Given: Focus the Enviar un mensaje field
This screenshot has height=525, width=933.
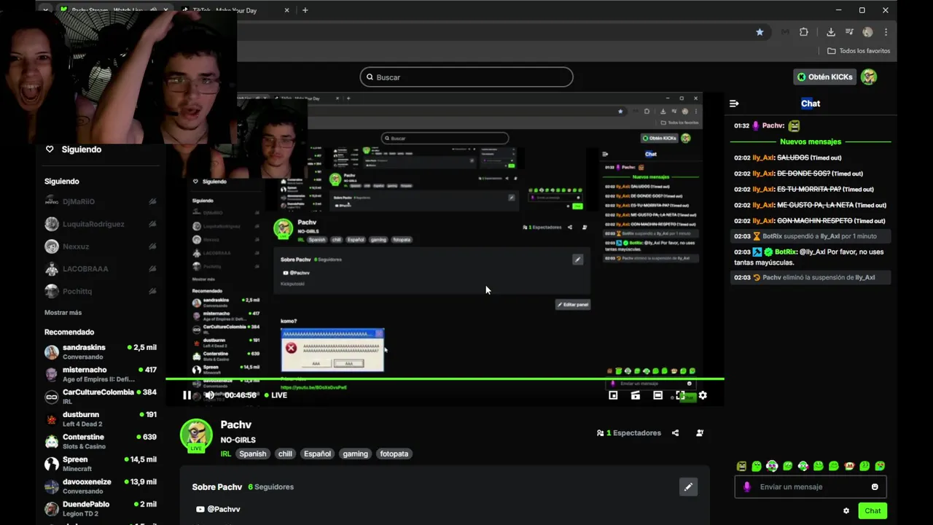Looking at the screenshot, I should pyautogui.click(x=811, y=487).
